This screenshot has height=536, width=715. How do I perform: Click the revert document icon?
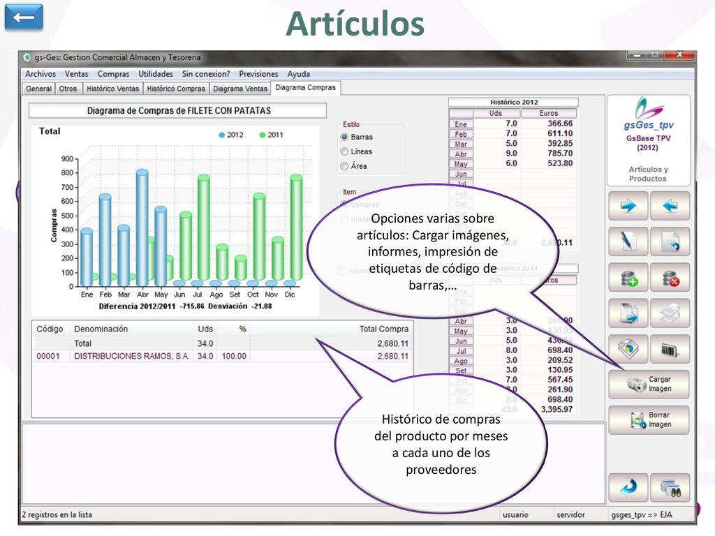(670, 241)
